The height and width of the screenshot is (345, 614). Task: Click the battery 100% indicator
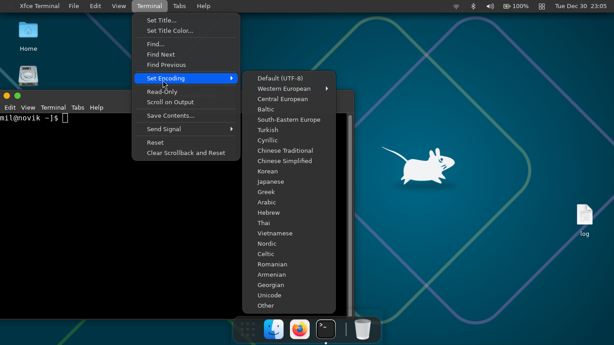516,6
